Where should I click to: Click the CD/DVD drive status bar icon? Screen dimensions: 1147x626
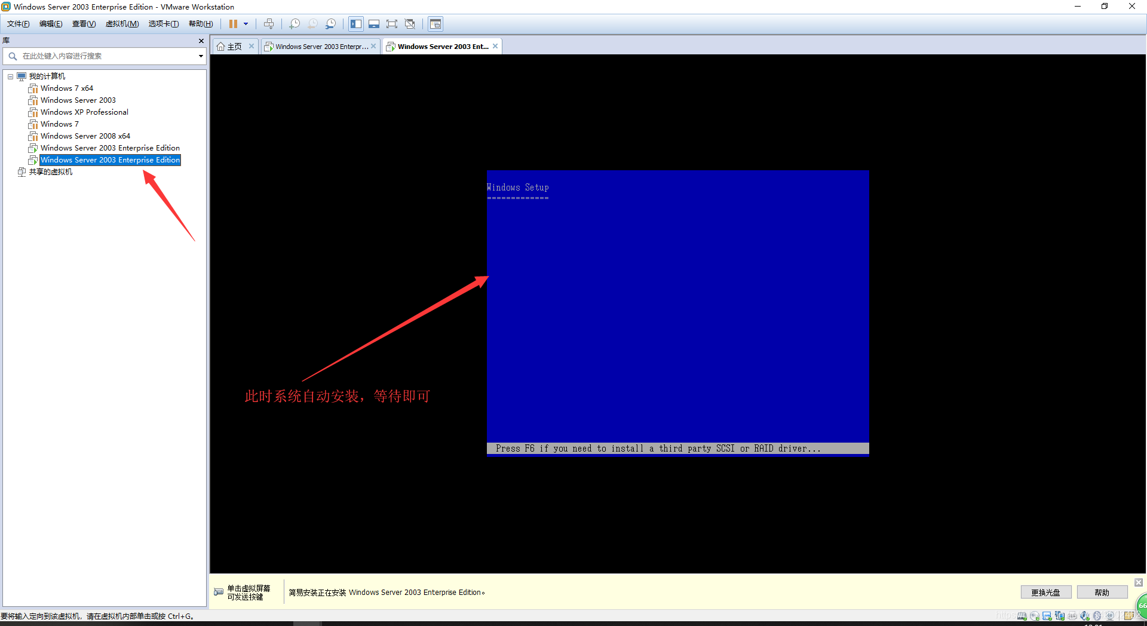pyautogui.click(x=1035, y=616)
